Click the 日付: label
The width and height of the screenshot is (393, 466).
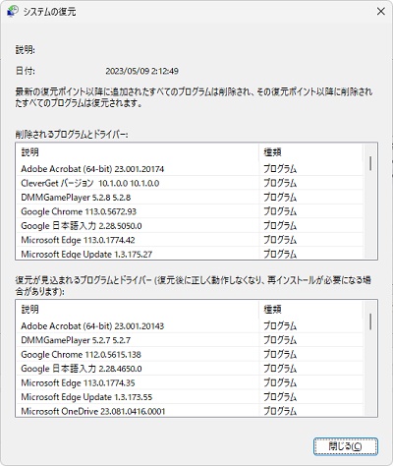(x=26, y=71)
